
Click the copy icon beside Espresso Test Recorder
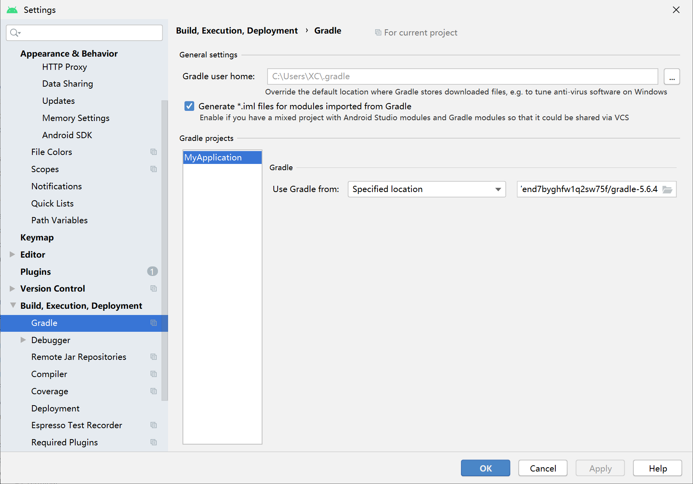[x=153, y=425]
